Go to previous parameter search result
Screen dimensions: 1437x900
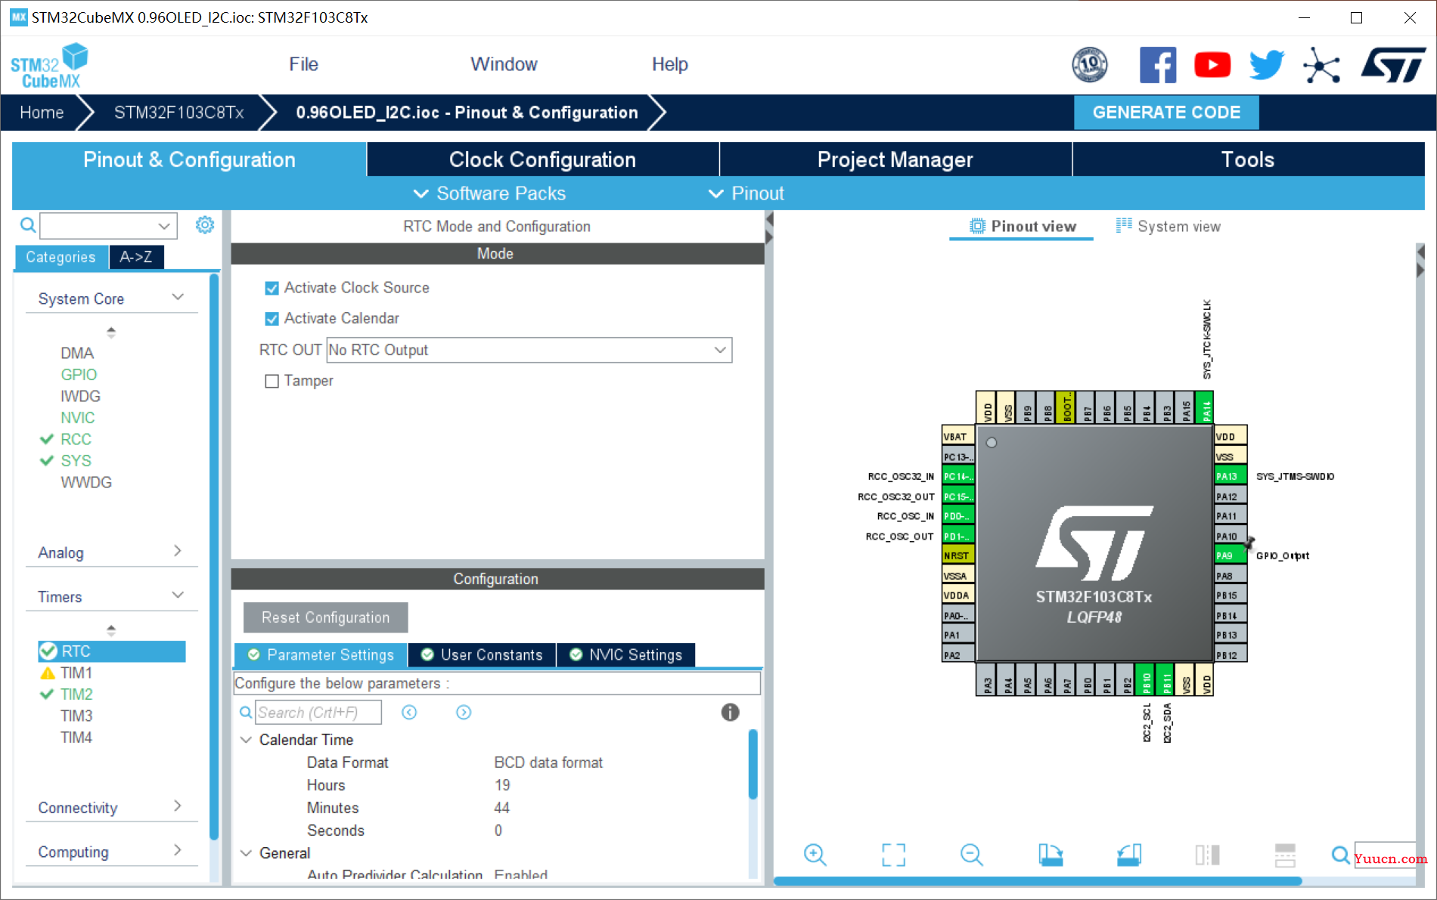409,713
